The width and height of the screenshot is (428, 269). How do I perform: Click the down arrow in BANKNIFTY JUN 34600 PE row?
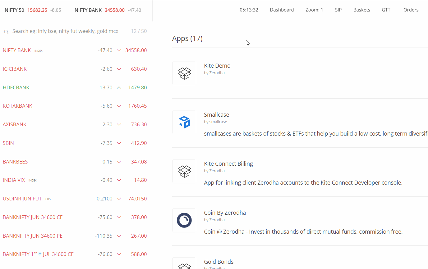pyautogui.click(x=119, y=236)
